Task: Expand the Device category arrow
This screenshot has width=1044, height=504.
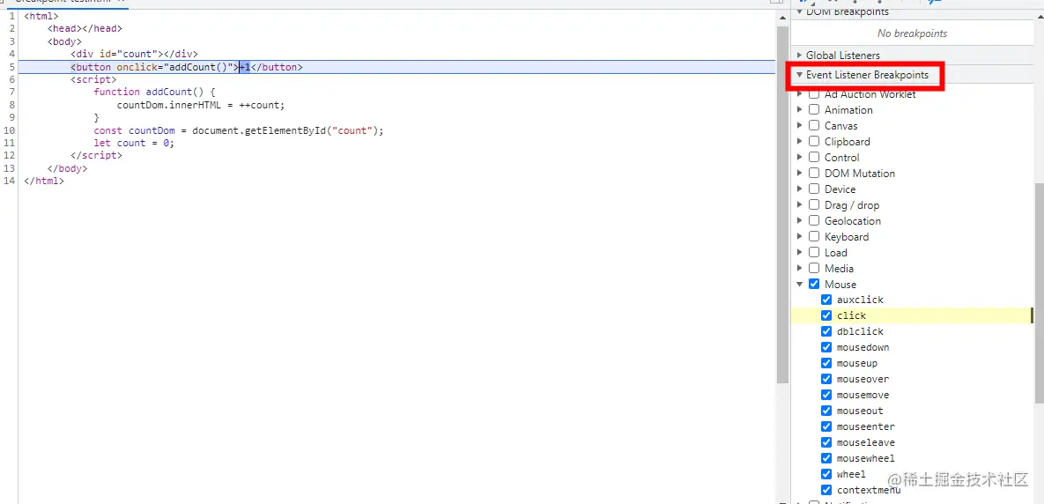Action: [800, 189]
